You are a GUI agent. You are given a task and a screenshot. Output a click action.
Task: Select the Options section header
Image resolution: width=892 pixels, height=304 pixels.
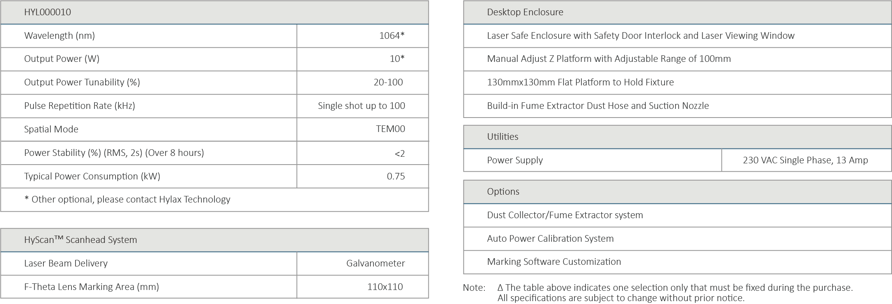click(503, 191)
